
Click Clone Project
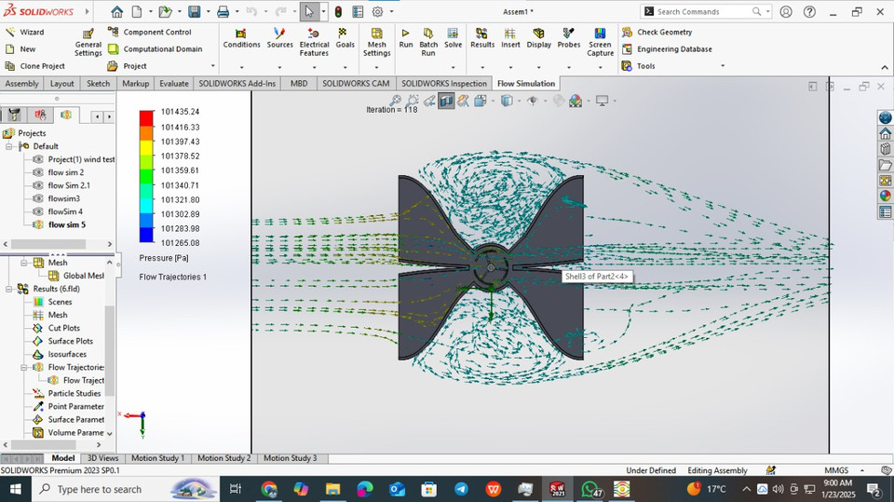click(x=34, y=66)
